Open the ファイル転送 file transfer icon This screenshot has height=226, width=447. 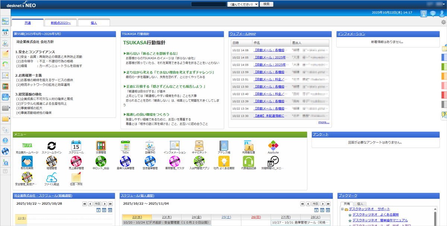coord(51,178)
